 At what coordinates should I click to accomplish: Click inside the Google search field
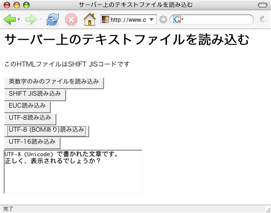[218, 19]
